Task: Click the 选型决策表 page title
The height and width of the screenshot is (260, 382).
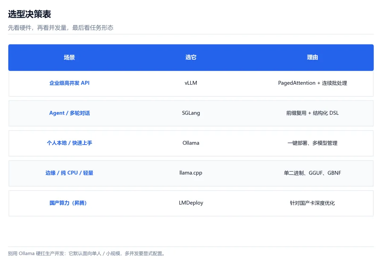Action: [29, 14]
